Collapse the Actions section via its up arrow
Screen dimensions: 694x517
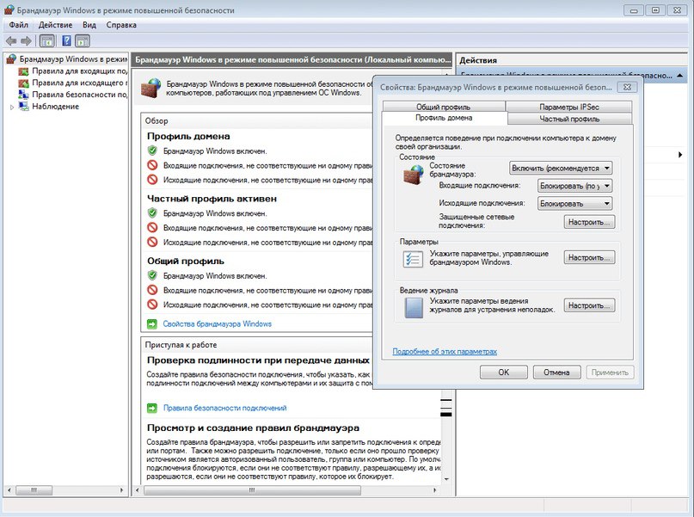(680, 76)
